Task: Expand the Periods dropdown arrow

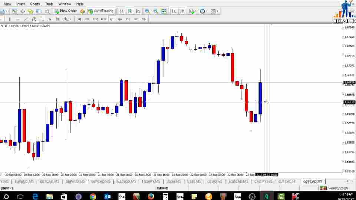Action: coord(207,11)
